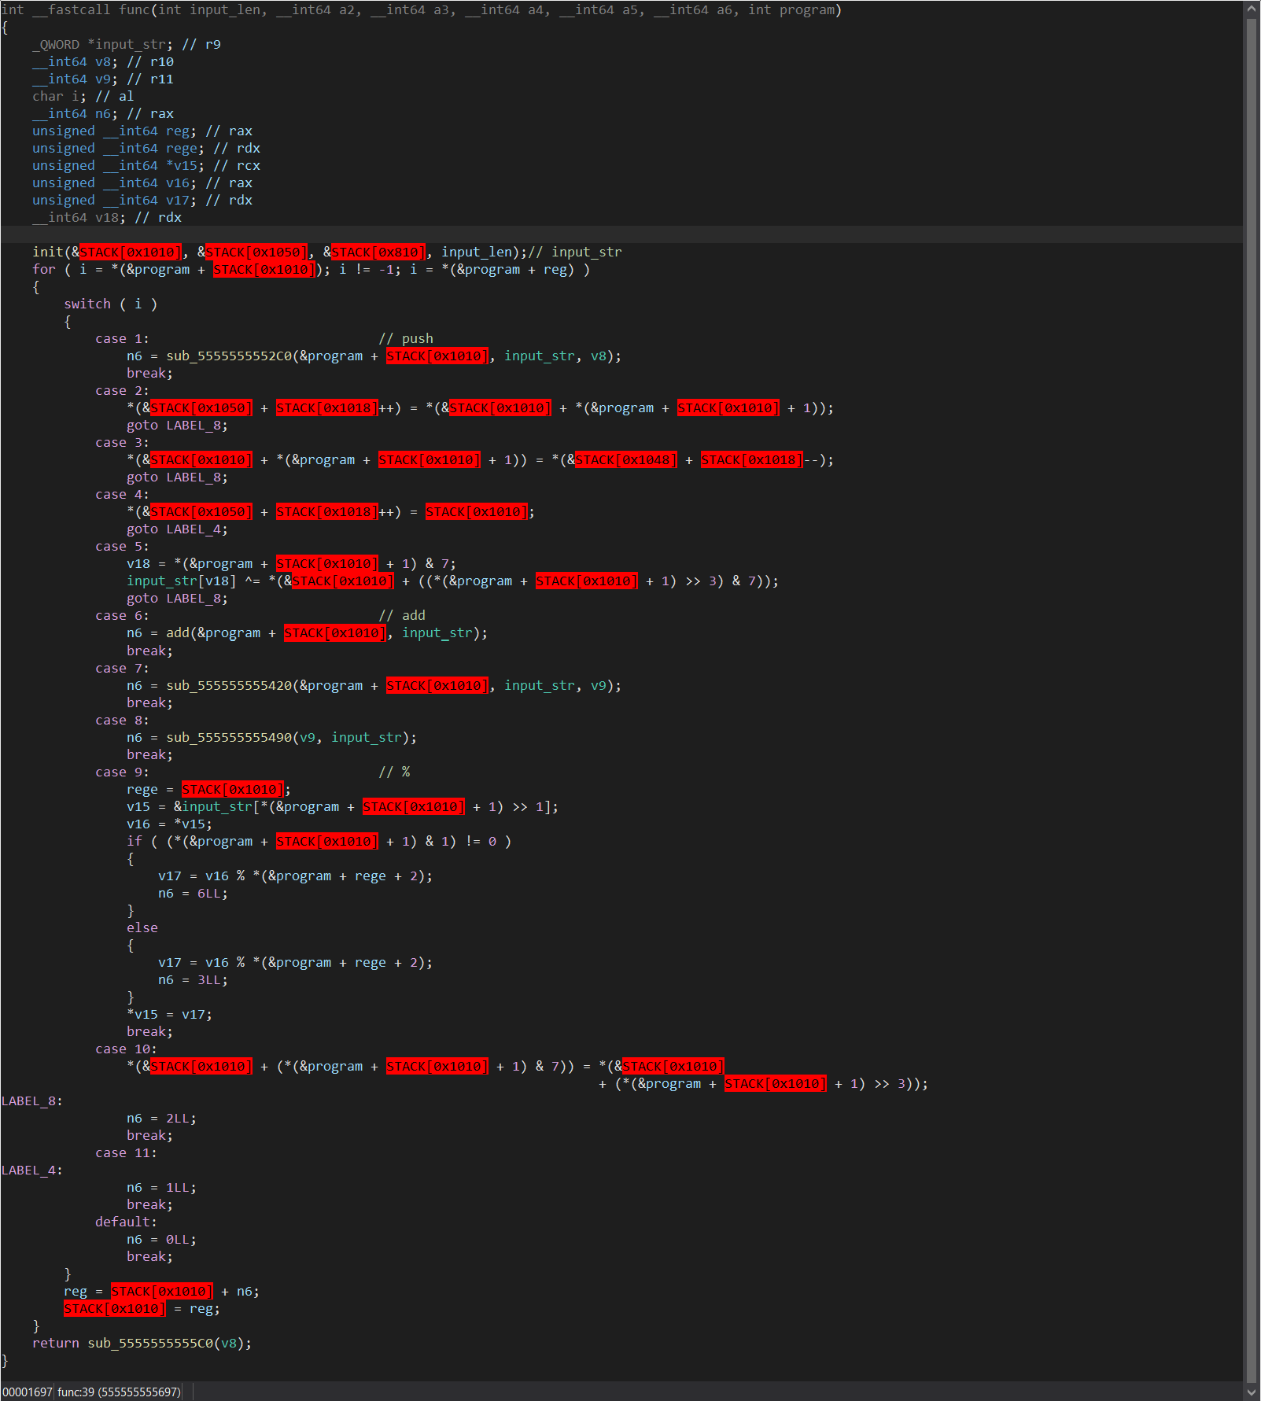Click the 00001697 address in status bar
This screenshot has height=1401, width=1261.
(x=28, y=1392)
